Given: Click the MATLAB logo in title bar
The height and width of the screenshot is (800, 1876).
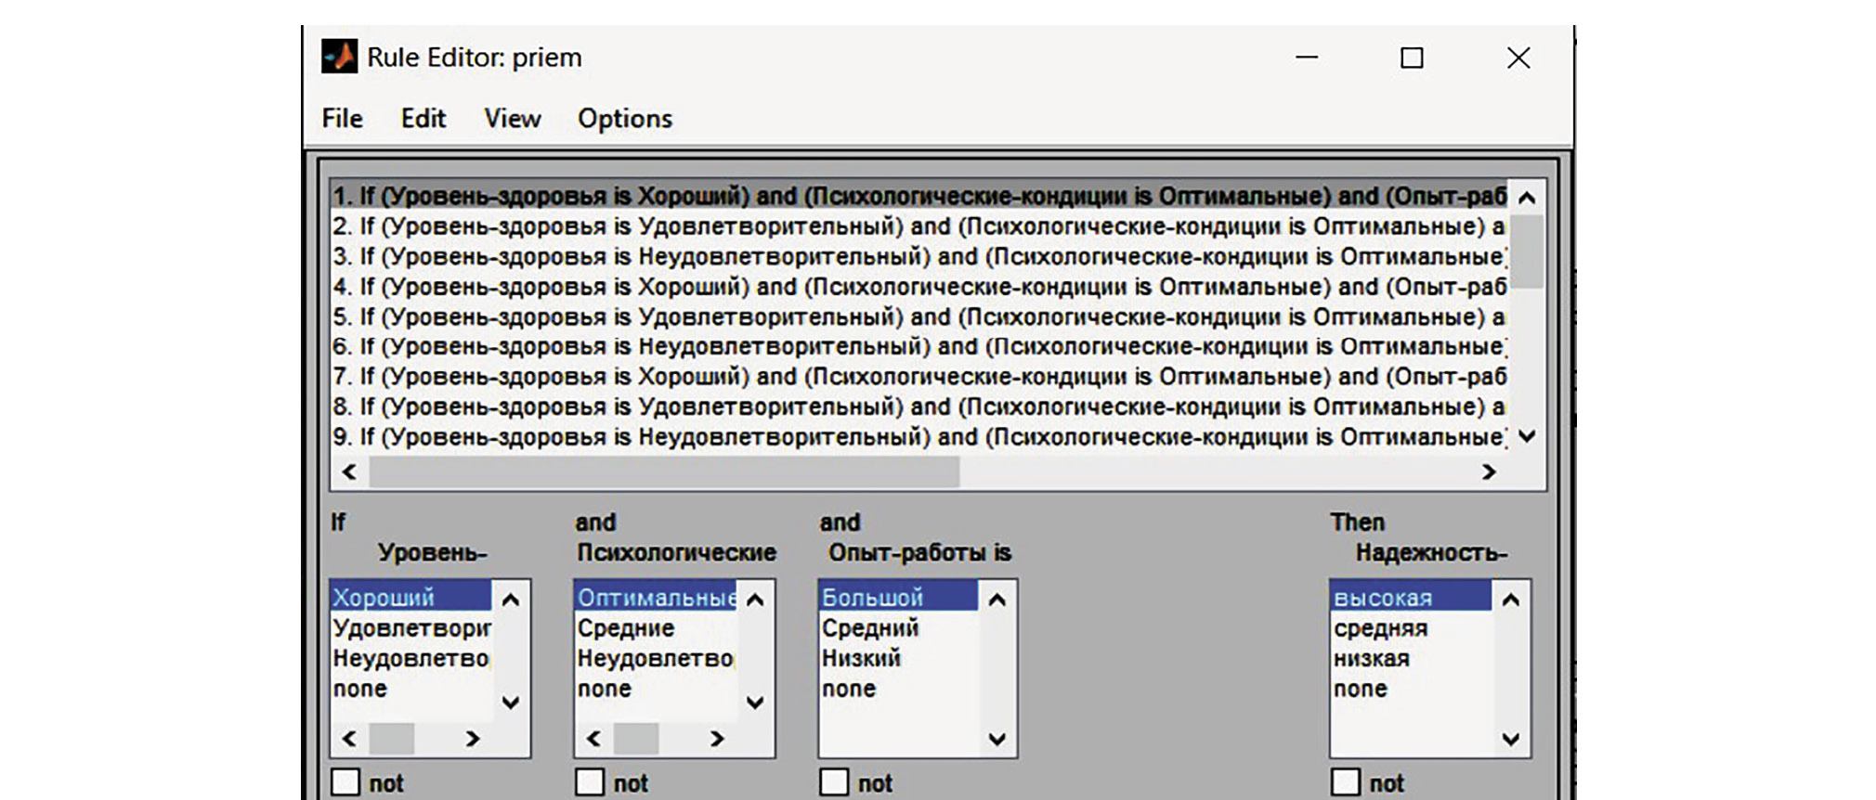Looking at the screenshot, I should [339, 58].
